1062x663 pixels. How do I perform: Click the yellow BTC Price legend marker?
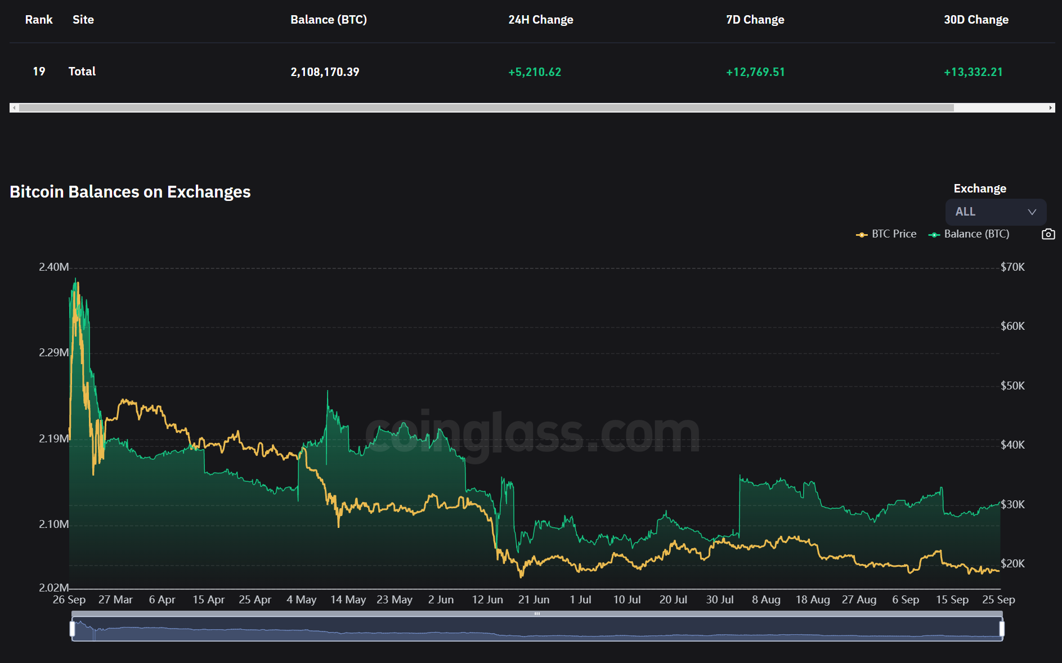coord(861,234)
